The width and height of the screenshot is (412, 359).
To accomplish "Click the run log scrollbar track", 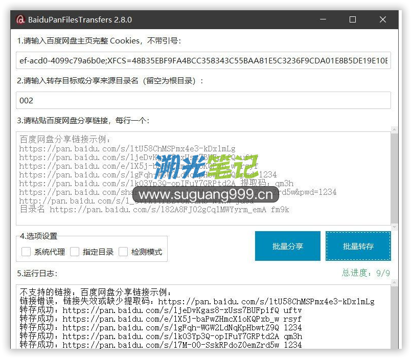I will tap(394, 318).
